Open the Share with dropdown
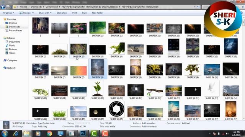Viewport: 245px width, 137px height. [45, 13]
